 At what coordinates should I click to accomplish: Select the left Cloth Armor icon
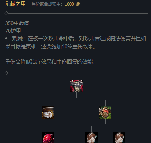click(x=91, y=137)
